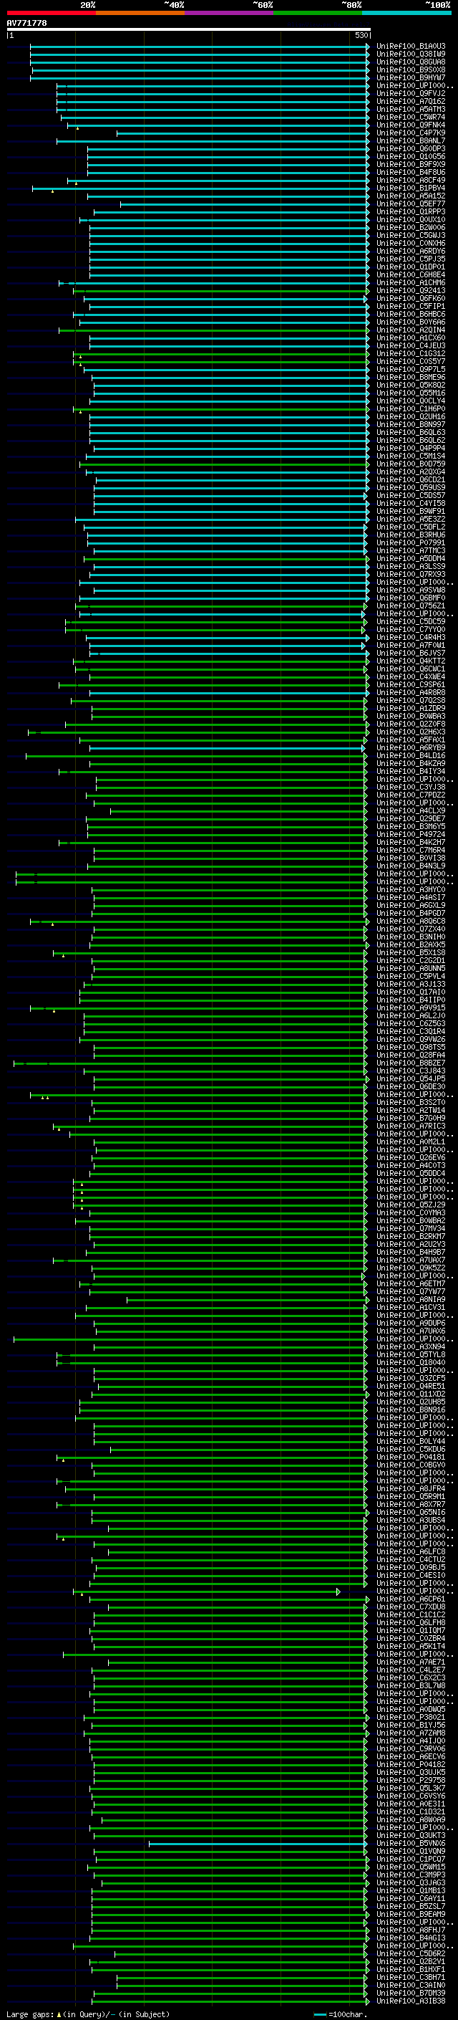
Task: Click the UniRef100_Q26EV6 label
Action: click(411, 1157)
